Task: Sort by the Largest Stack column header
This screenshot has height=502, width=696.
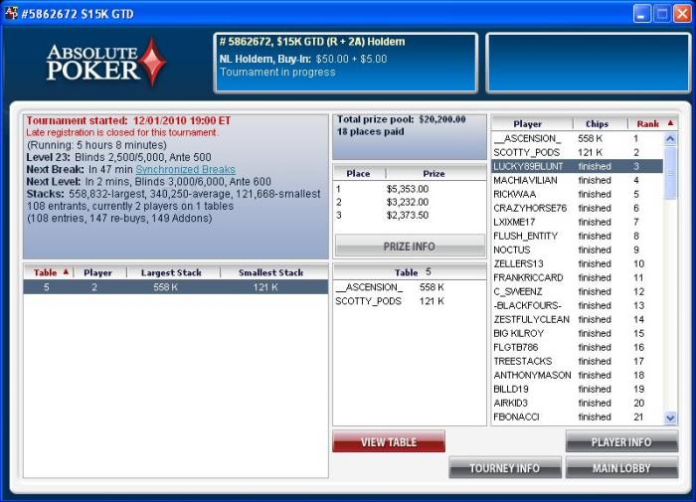Action: [x=173, y=272]
